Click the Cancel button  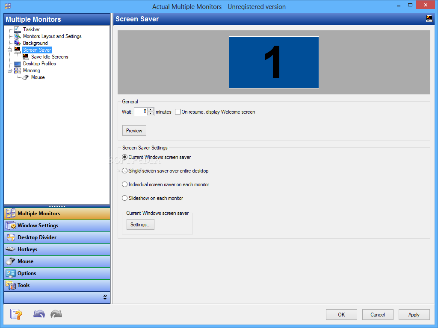pyautogui.click(x=378, y=315)
